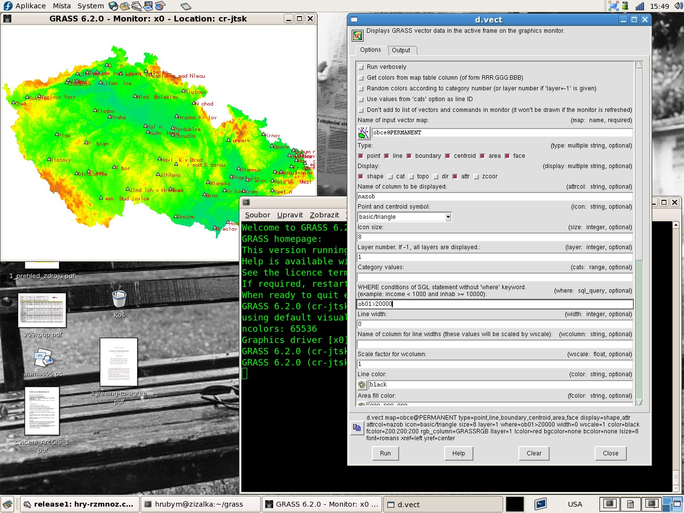Click the vector map selector icon beside obce@PERMANENT
This screenshot has height=513, width=684.
tap(363, 132)
